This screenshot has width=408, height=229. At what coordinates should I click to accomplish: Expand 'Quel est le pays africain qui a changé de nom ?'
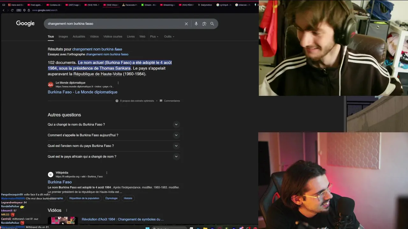point(114,156)
